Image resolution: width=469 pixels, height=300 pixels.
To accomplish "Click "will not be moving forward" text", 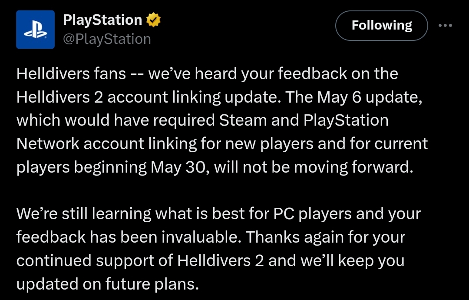I will [313, 167].
